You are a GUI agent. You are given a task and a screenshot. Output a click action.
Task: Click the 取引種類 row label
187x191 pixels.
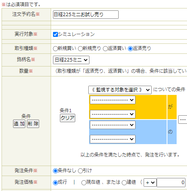point(26,48)
